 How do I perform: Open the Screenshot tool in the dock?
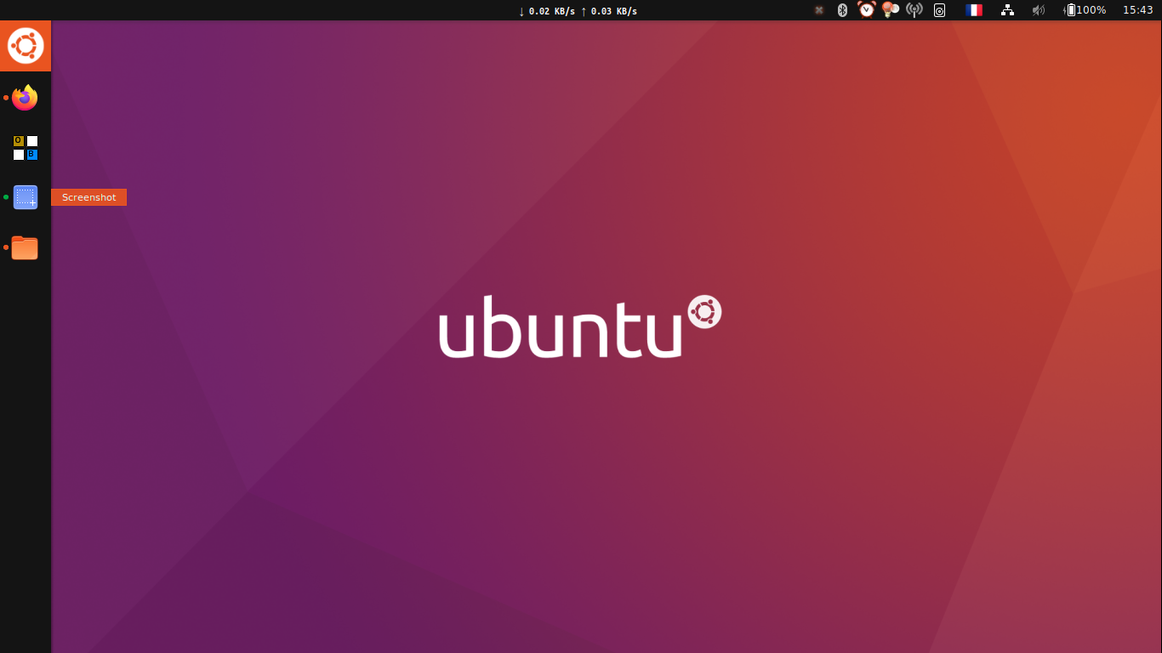click(26, 197)
